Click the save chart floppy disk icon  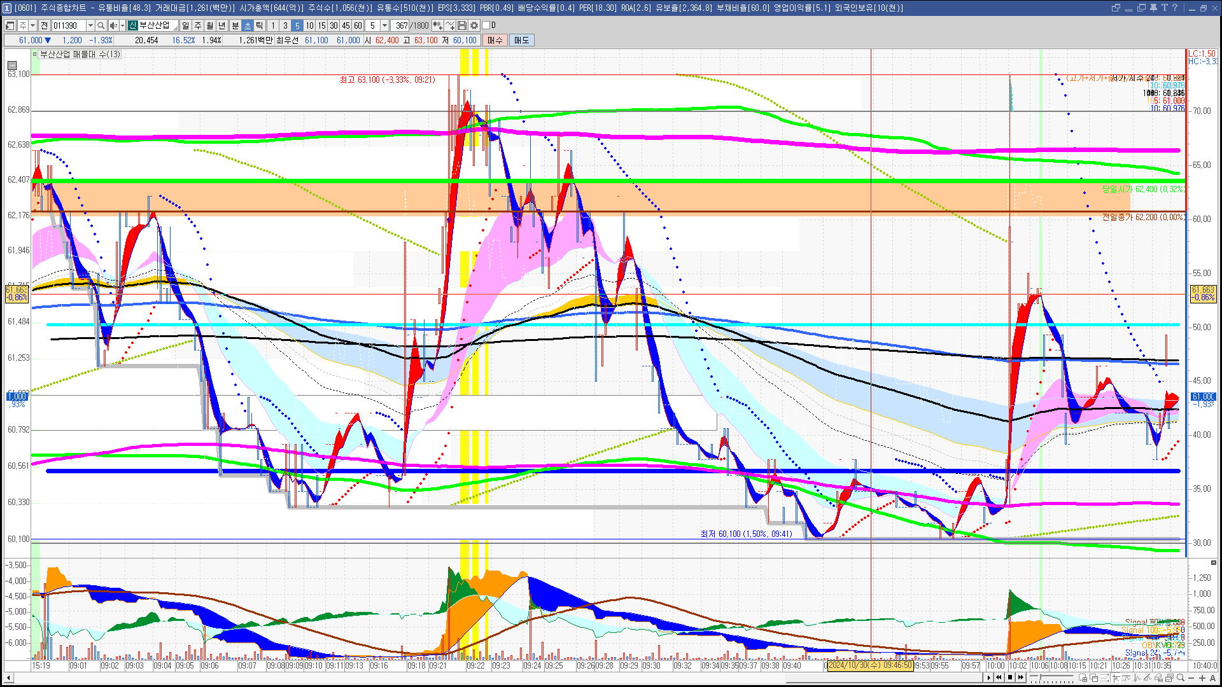pos(462,25)
